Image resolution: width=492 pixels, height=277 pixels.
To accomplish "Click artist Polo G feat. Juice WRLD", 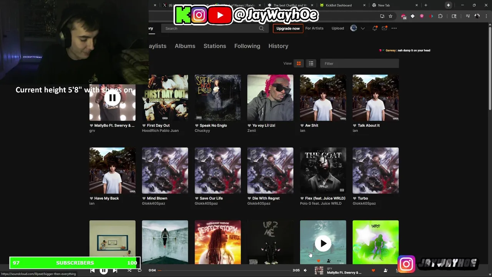I will (x=321, y=203).
